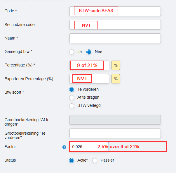Click the Factor field containing 0.025

tap(89, 147)
